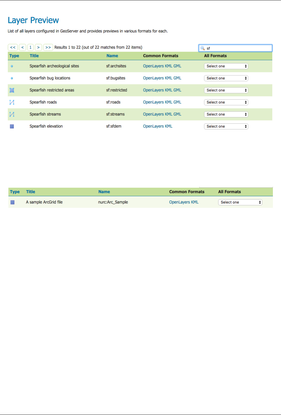The height and width of the screenshot is (415, 281).
Task: Sort bottom table by Title column
Action: pyautogui.click(x=31, y=192)
